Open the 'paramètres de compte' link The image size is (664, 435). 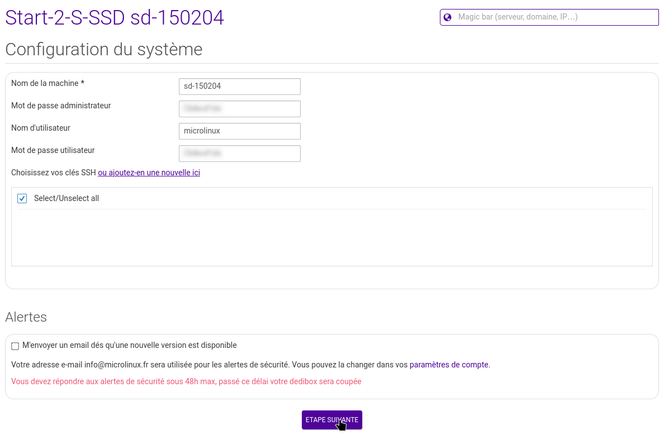tap(449, 365)
